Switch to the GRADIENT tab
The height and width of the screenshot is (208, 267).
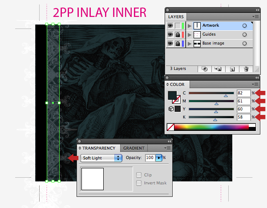click(x=134, y=148)
